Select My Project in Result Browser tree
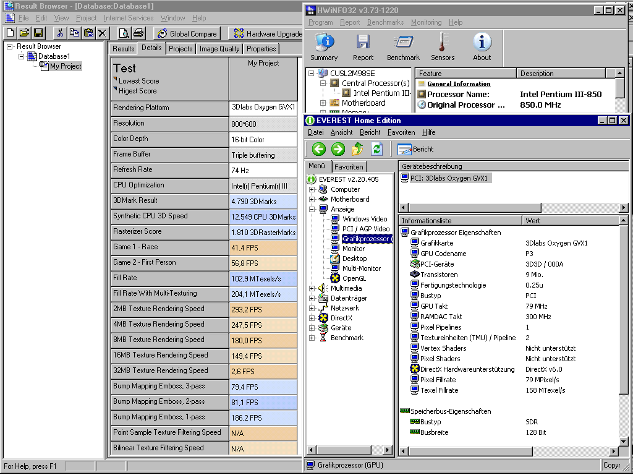Viewport: 633px width, 475px height. (66, 66)
